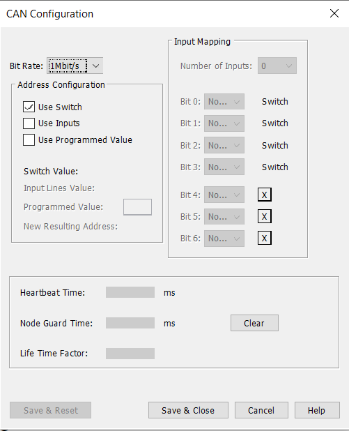Screen dimensions: 349x431
Task: Check Use Programmed Value option
Action: pos(29,139)
